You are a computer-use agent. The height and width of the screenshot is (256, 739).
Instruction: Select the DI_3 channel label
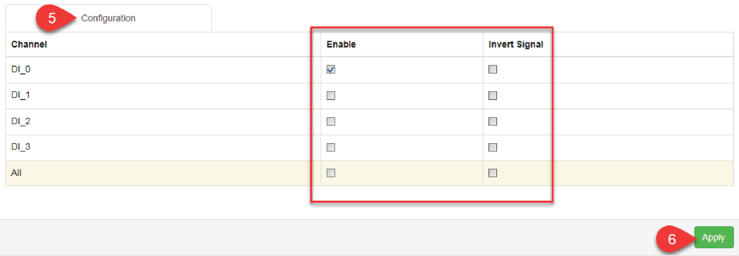(20, 147)
